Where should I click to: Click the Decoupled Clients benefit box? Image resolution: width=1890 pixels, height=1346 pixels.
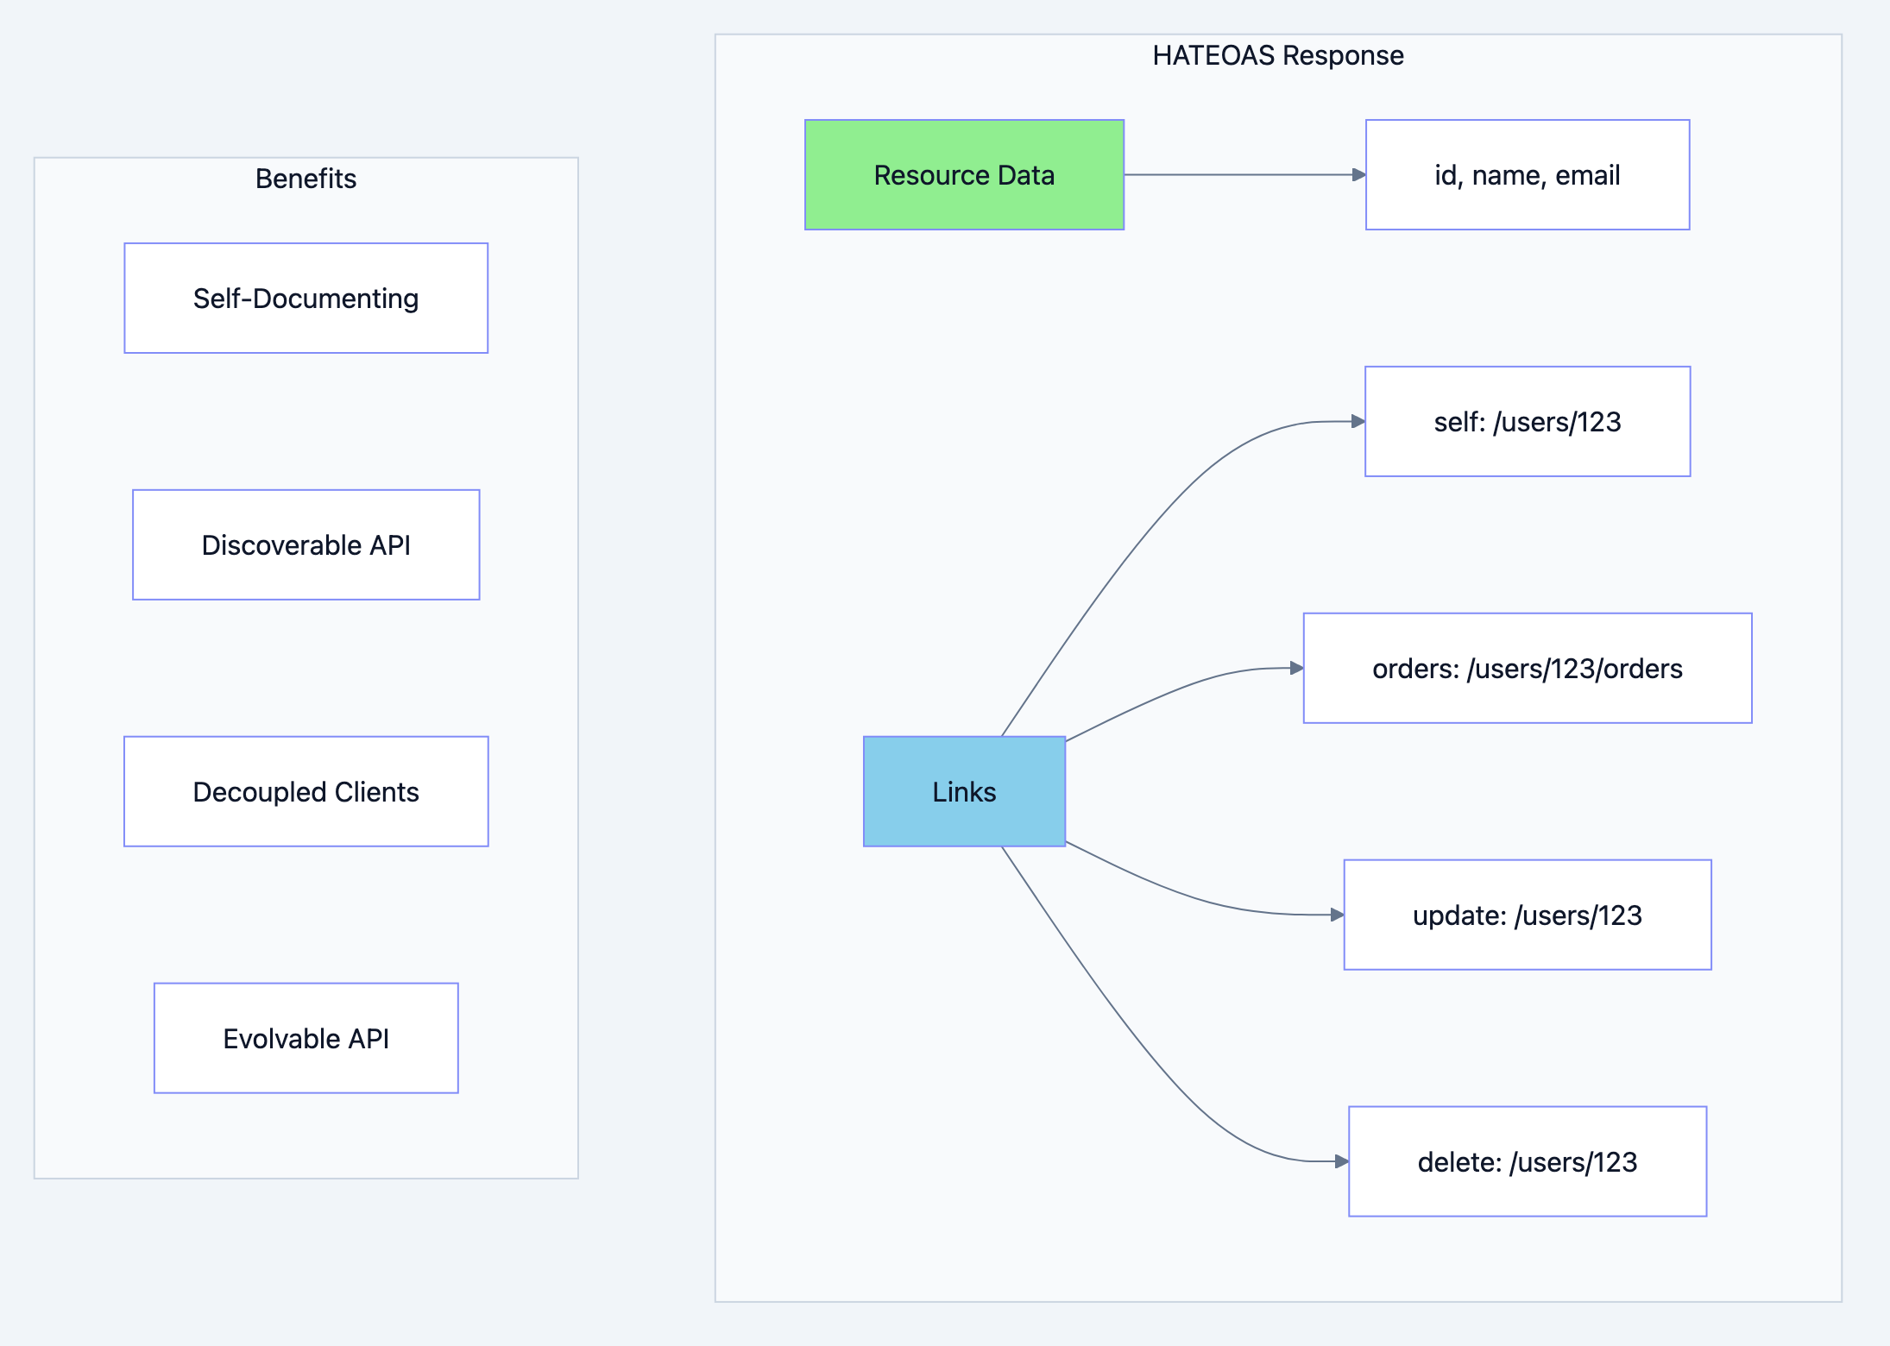[x=306, y=791]
